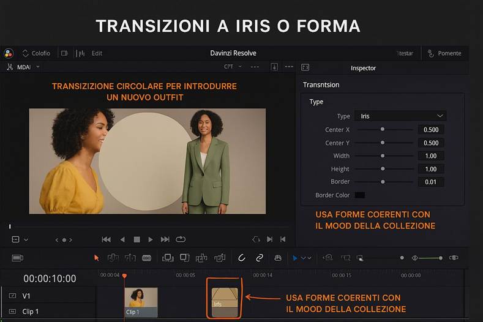
Task: Open the Type dropdown showing Iris
Action: coord(400,116)
